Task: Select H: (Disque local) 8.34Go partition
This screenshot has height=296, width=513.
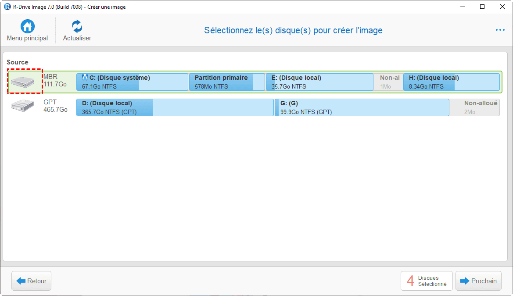Action: click(x=451, y=82)
